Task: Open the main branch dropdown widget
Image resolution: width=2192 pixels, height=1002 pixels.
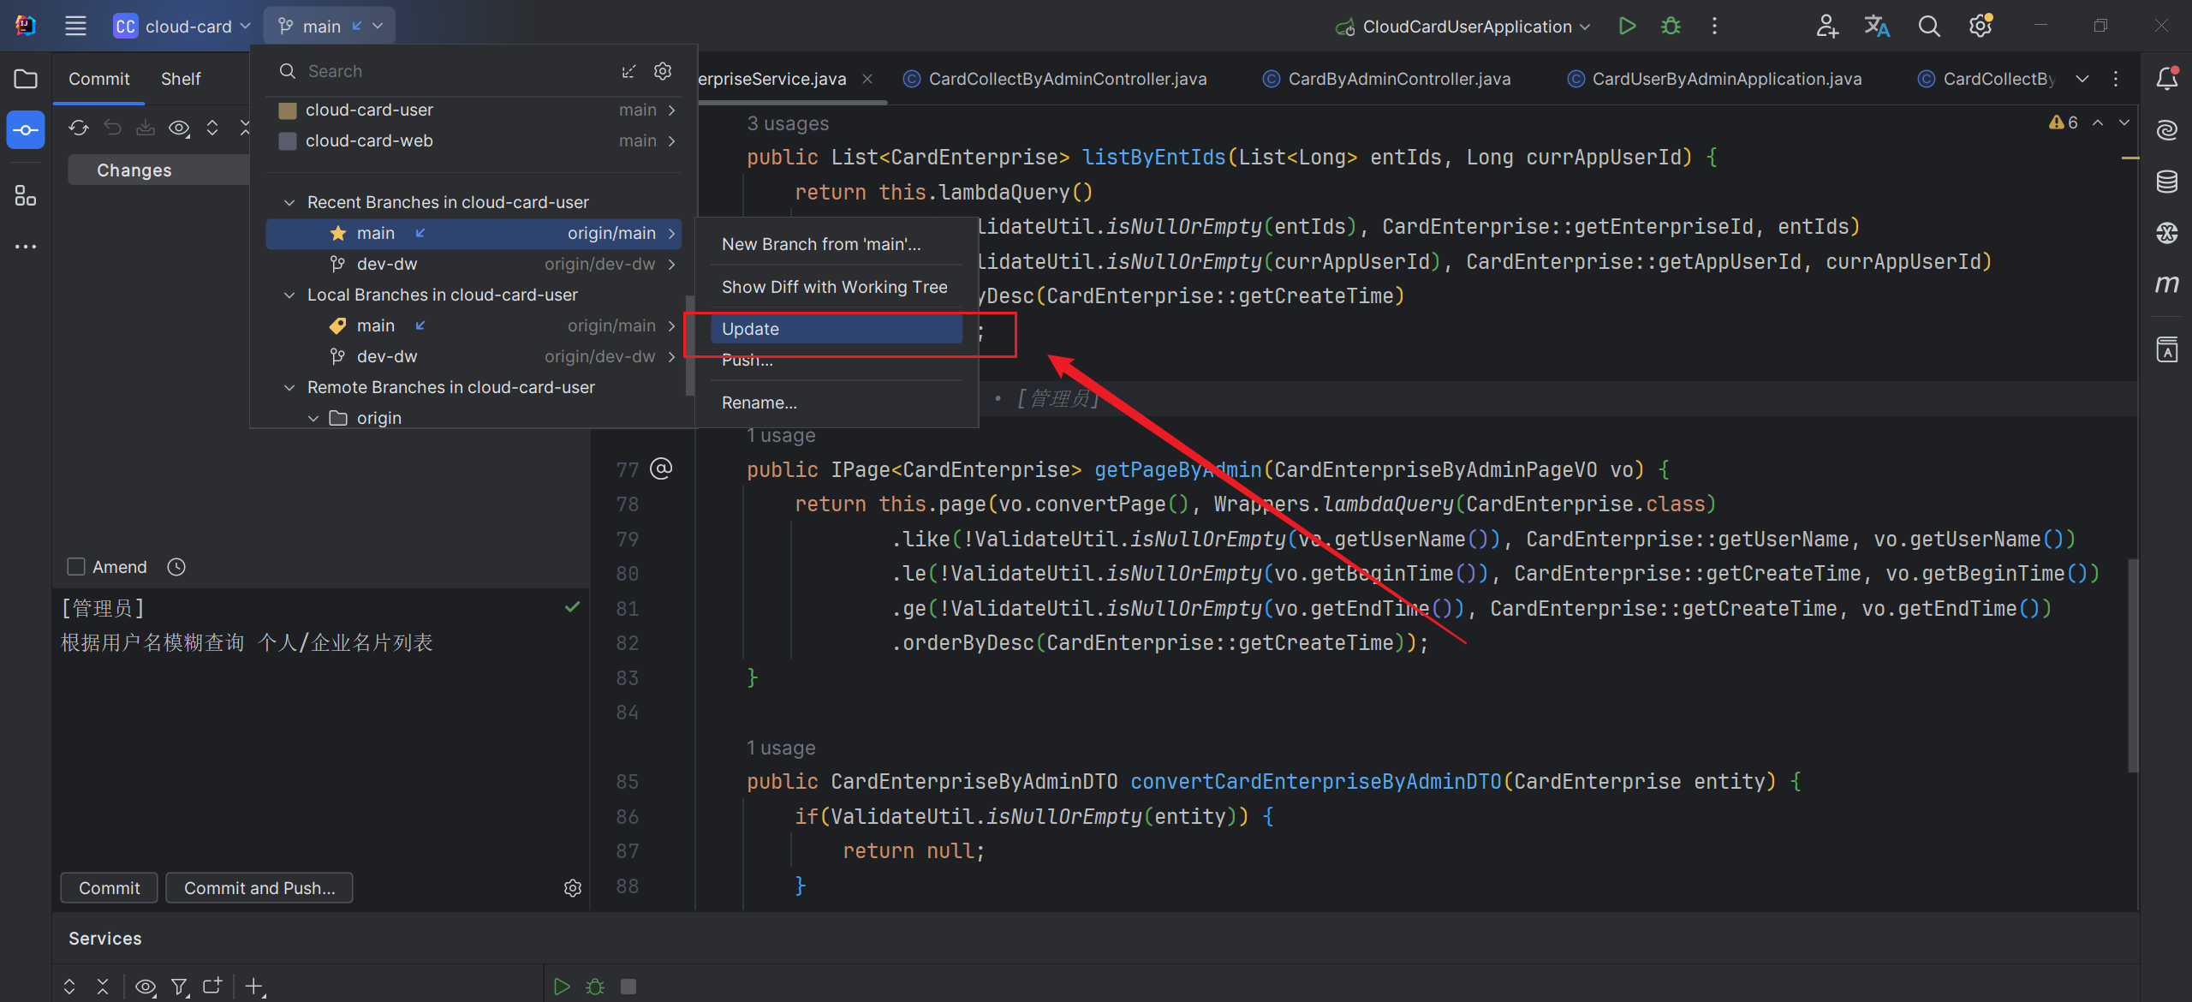Action: point(330,26)
